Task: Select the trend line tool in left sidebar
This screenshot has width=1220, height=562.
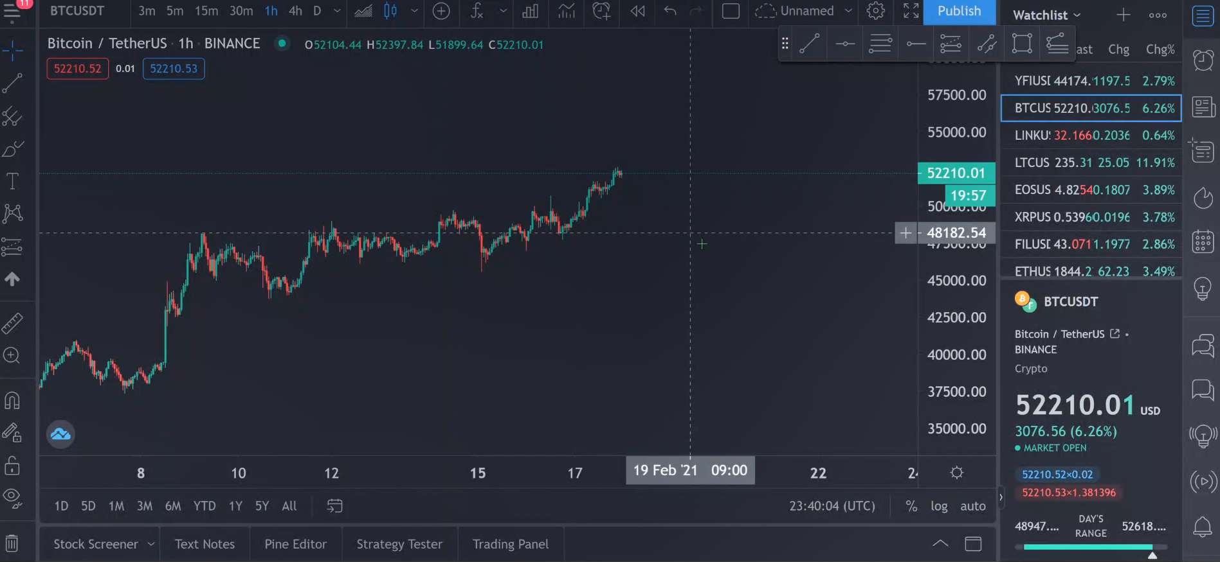Action: pos(12,83)
